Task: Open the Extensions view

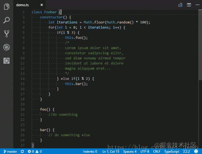Action: coord(6,61)
